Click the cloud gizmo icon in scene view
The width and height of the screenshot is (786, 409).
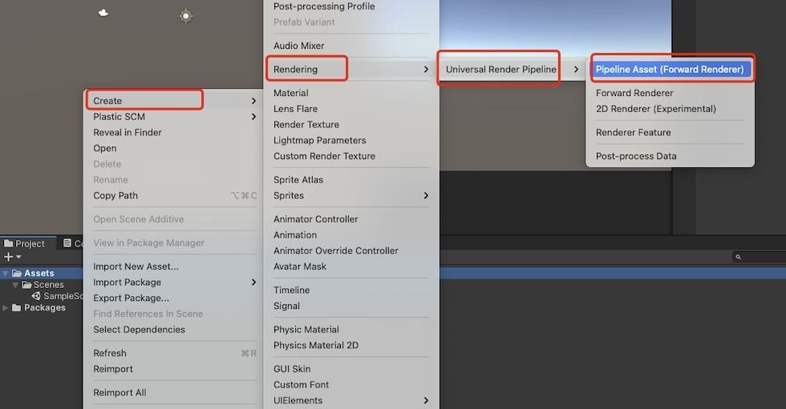tap(103, 13)
